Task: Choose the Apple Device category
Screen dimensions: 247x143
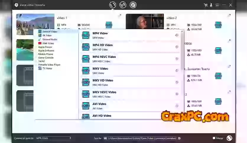Action: coord(45,47)
